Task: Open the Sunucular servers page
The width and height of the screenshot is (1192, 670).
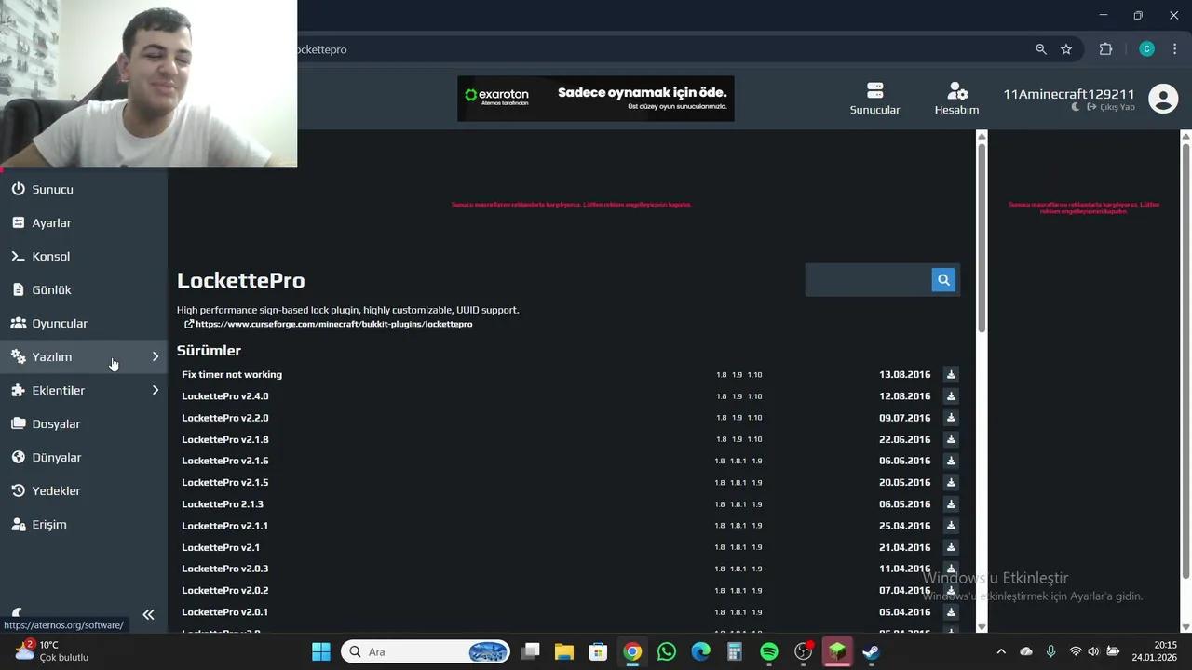Action: coord(874,98)
